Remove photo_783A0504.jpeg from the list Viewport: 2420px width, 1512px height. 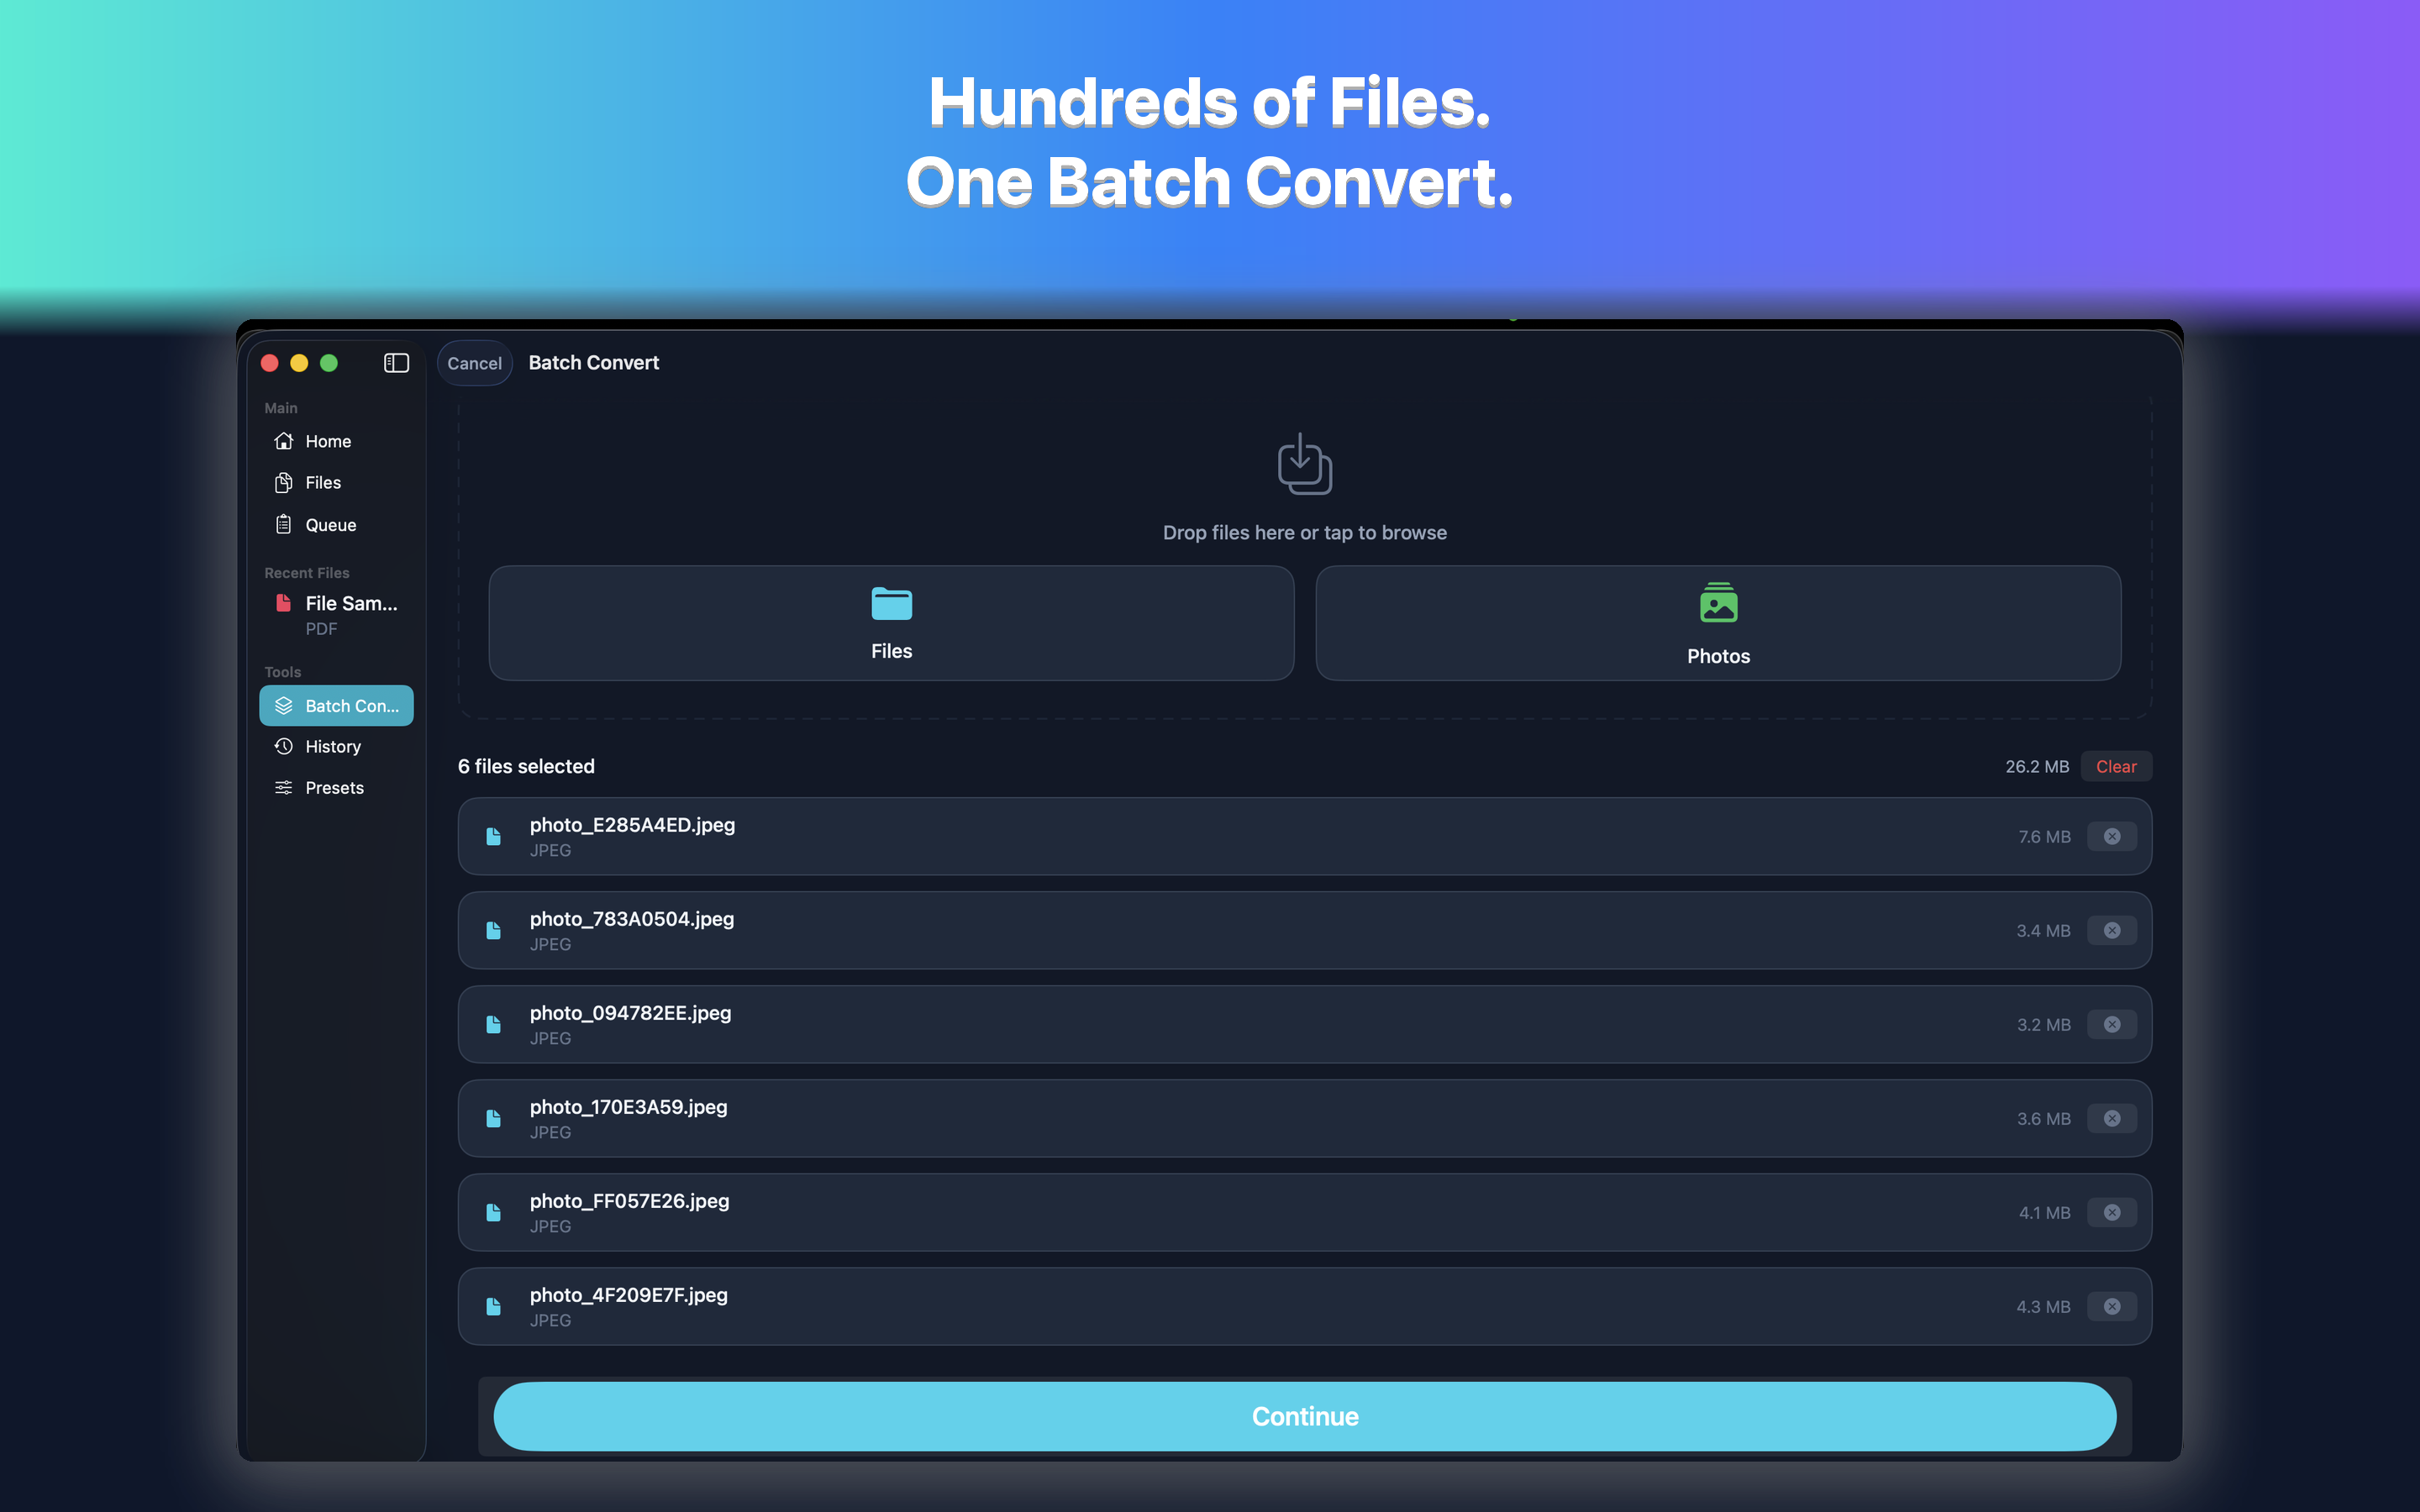[x=2111, y=931]
